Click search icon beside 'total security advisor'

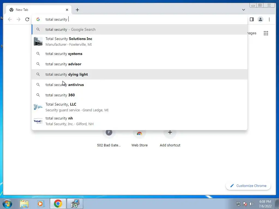tap(38, 64)
